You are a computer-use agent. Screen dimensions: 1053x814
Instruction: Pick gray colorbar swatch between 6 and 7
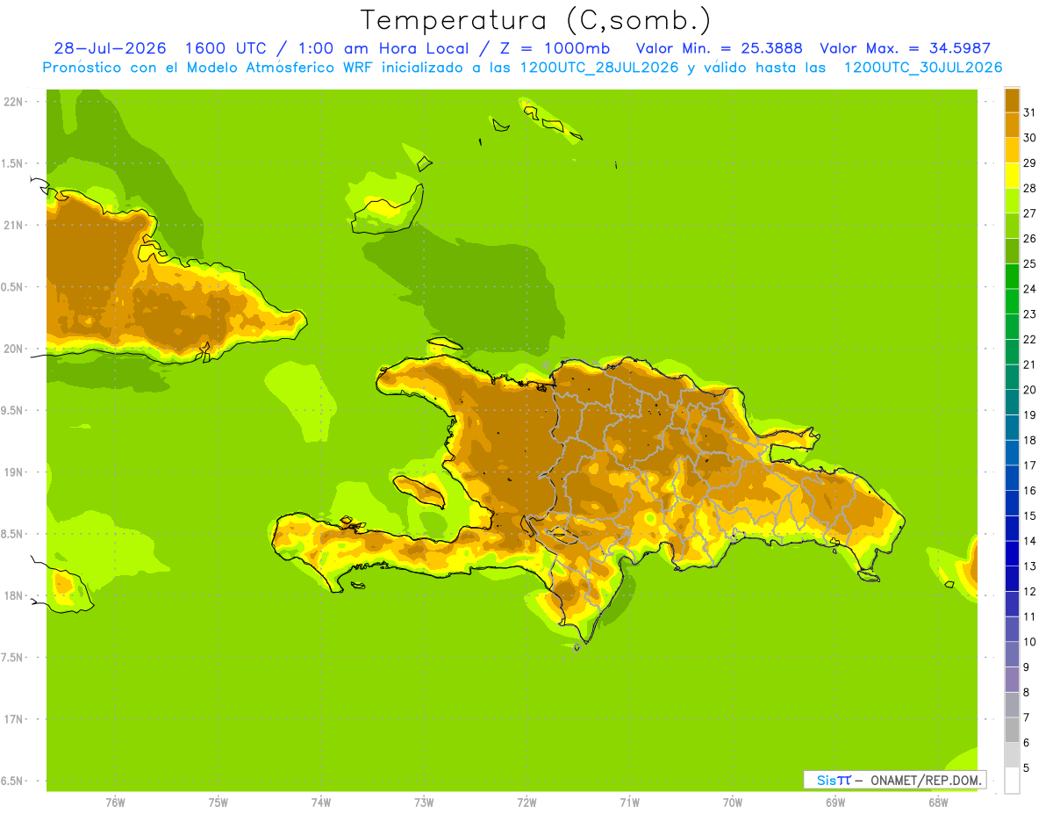point(1012,730)
